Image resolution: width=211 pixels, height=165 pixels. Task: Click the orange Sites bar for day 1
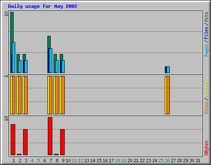tap(14, 95)
